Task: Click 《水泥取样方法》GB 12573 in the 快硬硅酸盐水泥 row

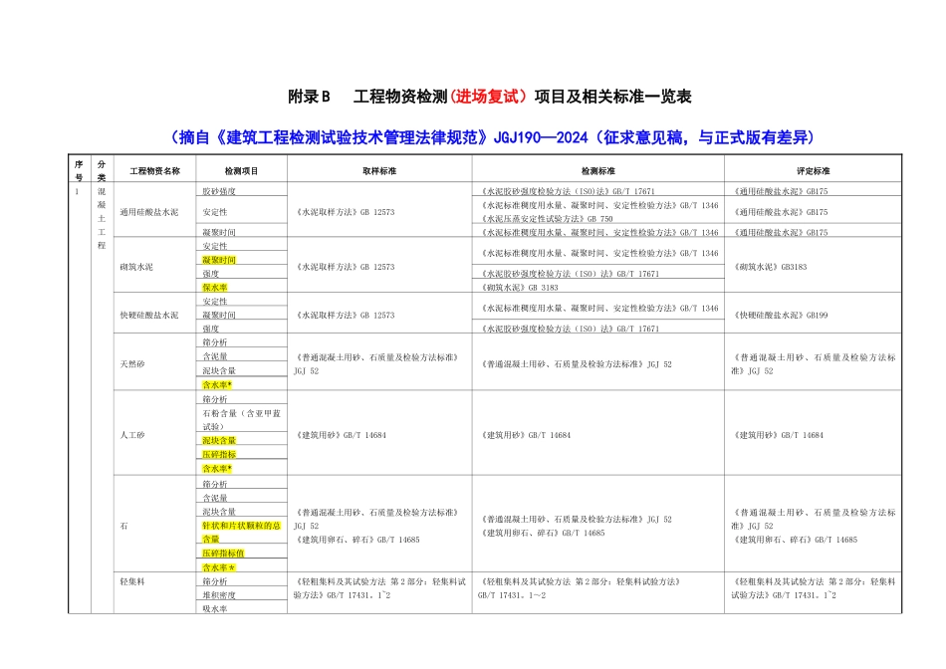Action: tap(346, 315)
